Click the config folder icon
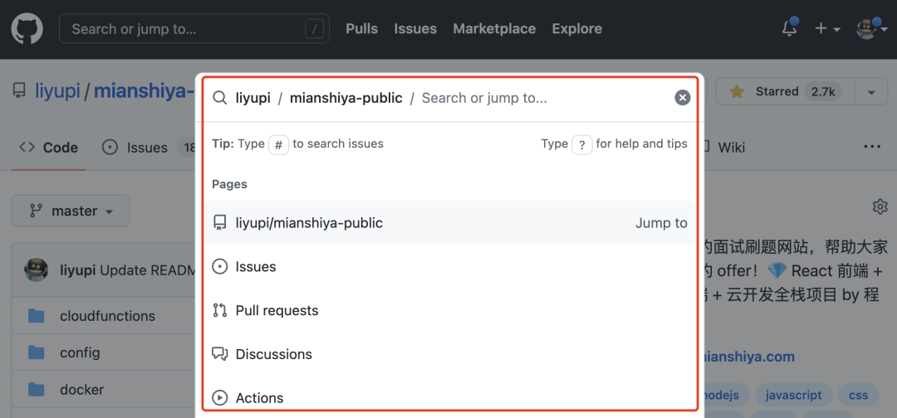 [36, 352]
